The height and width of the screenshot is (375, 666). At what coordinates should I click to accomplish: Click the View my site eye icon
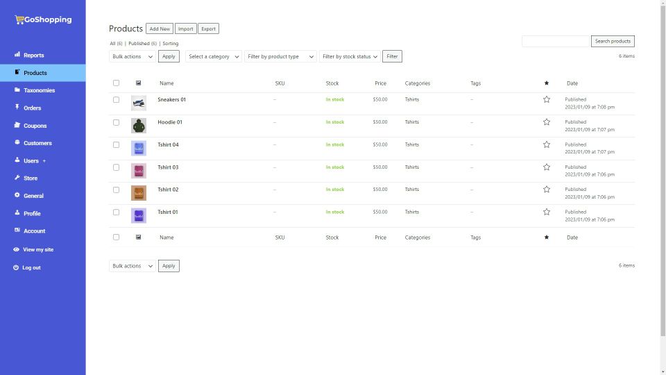[x=16, y=249]
